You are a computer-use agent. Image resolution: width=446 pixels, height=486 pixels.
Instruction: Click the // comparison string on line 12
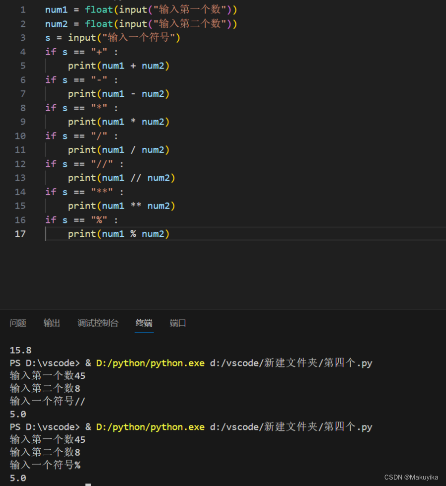(103, 163)
